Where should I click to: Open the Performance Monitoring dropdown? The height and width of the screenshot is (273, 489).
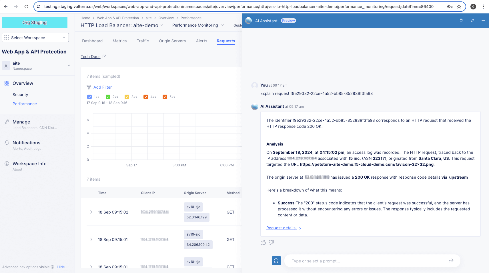[x=198, y=25]
